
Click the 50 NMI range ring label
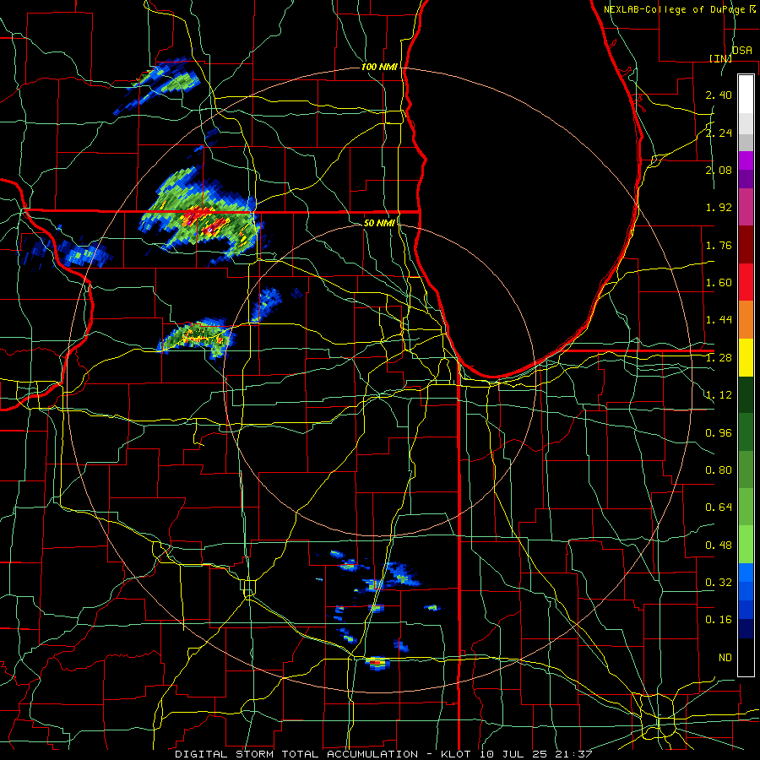pos(379,223)
